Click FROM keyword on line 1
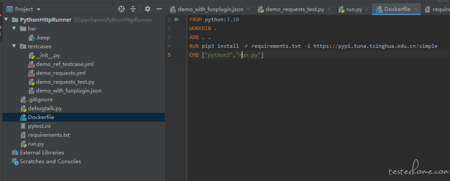 (x=196, y=20)
